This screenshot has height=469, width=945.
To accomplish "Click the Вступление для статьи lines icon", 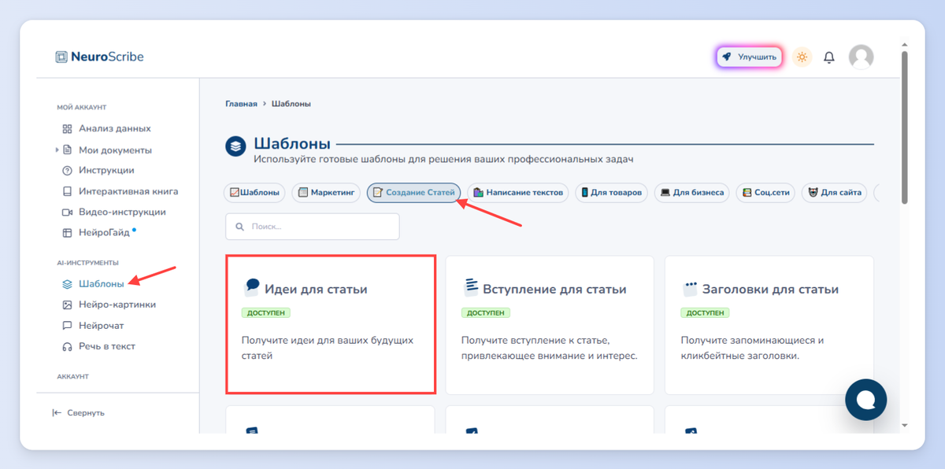I will pos(470,286).
